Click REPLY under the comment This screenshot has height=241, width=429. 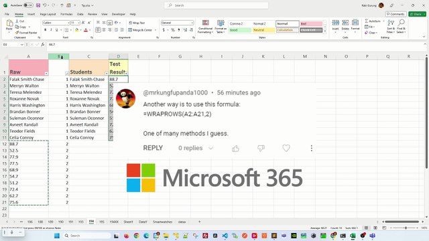153,148
